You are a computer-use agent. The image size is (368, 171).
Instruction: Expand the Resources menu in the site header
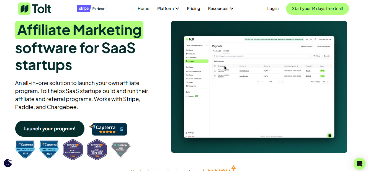click(221, 9)
